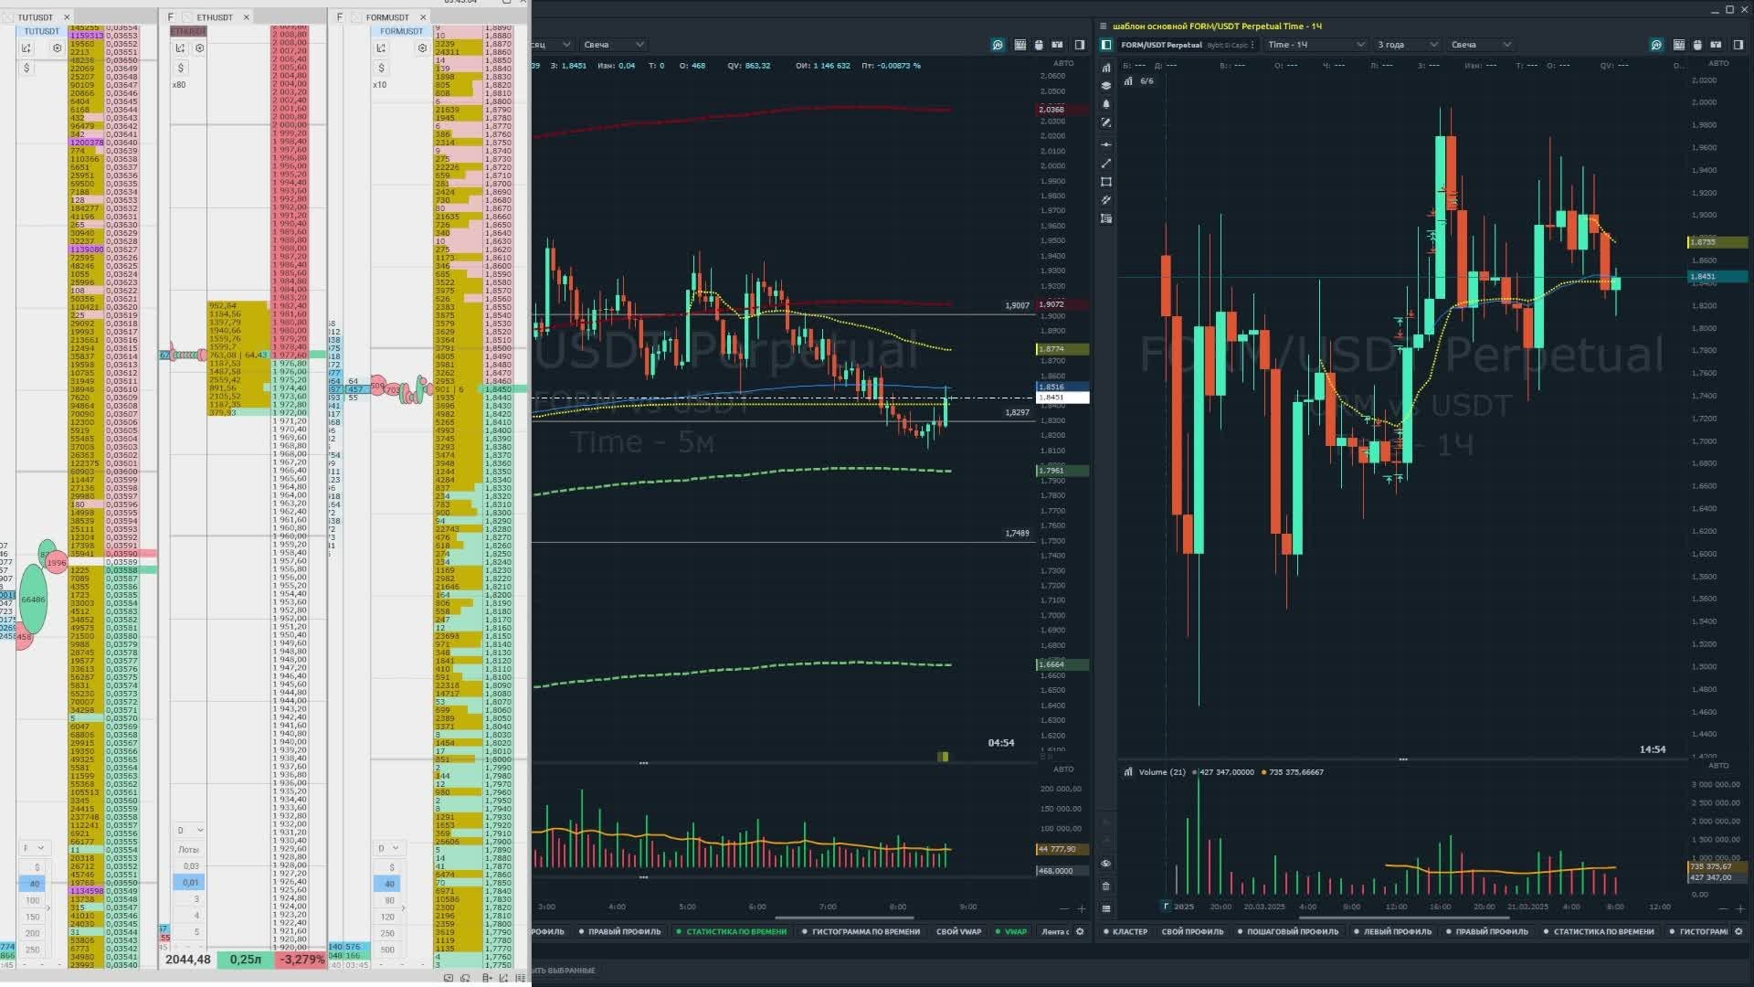Viewport: 1754px width, 987px height.
Task: Open chart icon in TUTUSDT order book
Action: (26, 48)
